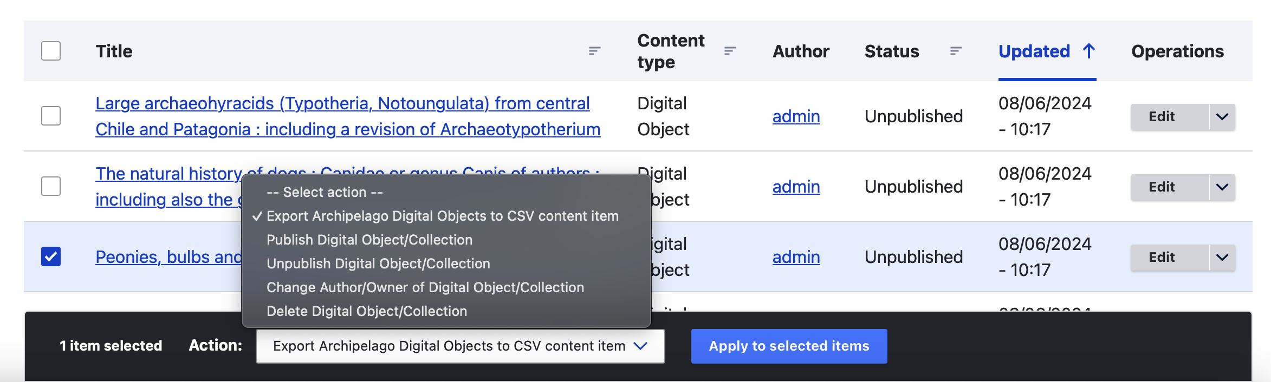Uncheck the Peonies, bulbs row checkbox

click(51, 256)
